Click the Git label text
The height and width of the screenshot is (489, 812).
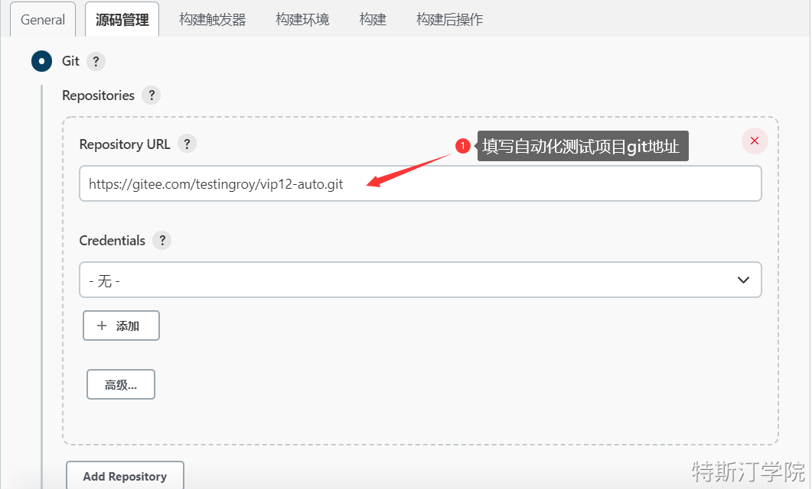point(70,61)
